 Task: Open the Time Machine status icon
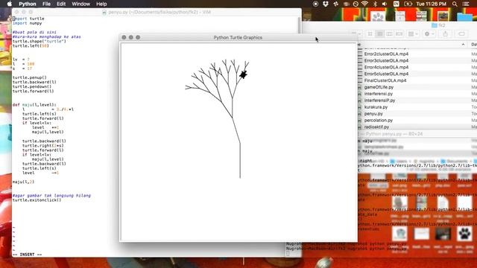tap(356, 4)
